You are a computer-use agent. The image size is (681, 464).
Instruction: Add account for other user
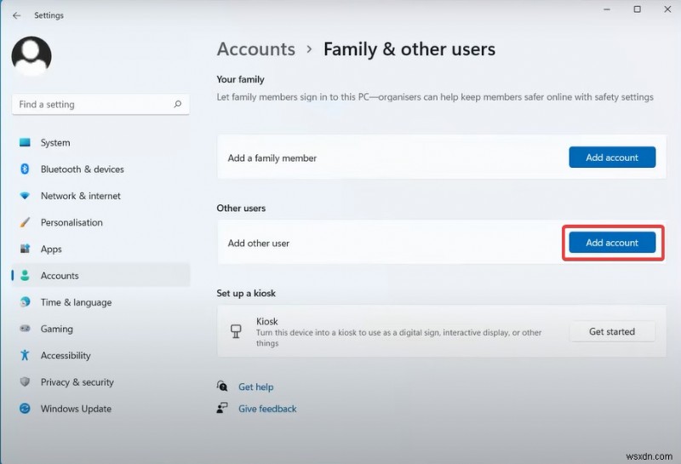pyautogui.click(x=611, y=243)
